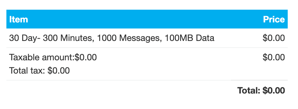Click the plan price $0.00
The image size is (298, 109).
tap(274, 38)
